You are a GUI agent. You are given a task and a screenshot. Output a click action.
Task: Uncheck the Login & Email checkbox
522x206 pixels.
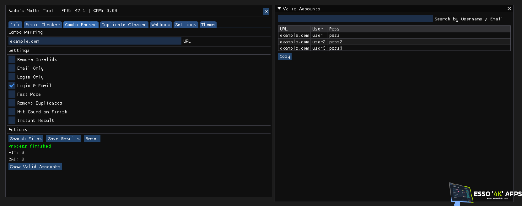pyautogui.click(x=12, y=85)
